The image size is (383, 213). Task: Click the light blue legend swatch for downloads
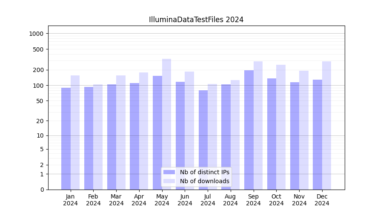(169, 181)
